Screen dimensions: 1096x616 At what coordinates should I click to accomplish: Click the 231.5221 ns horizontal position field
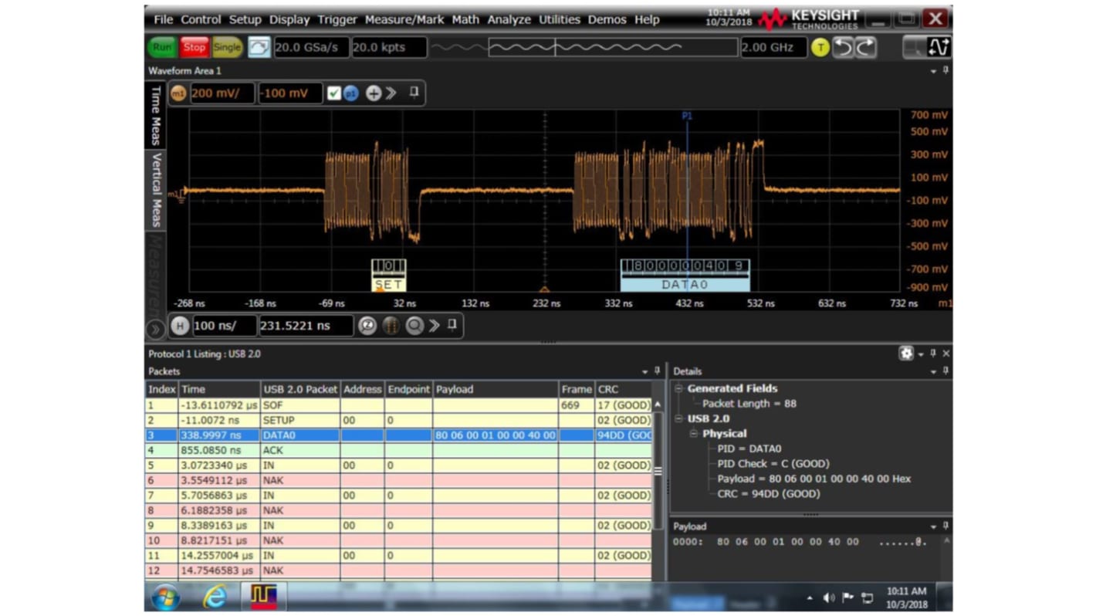[306, 326]
